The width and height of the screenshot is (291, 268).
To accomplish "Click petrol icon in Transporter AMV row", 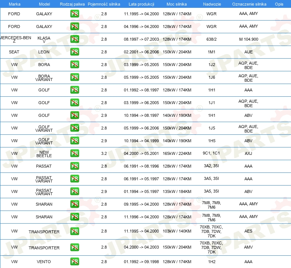I will tap(74, 247).
